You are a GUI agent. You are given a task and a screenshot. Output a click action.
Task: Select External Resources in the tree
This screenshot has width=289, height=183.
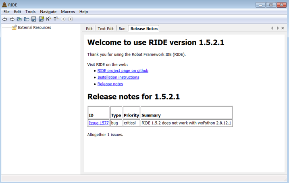(34, 27)
